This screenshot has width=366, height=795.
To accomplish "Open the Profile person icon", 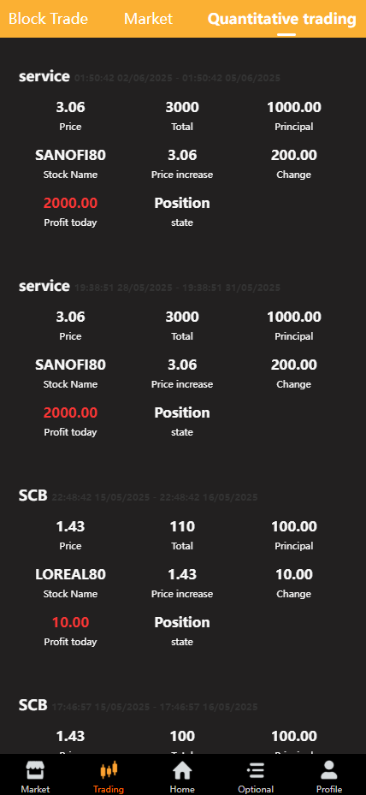I will pos(329,771).
